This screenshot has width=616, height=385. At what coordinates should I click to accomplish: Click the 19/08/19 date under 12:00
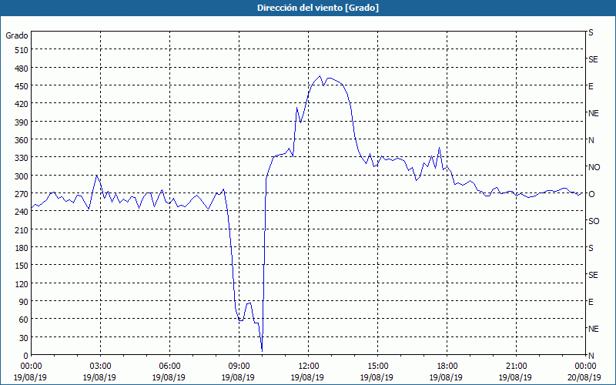tap(308, 377)
